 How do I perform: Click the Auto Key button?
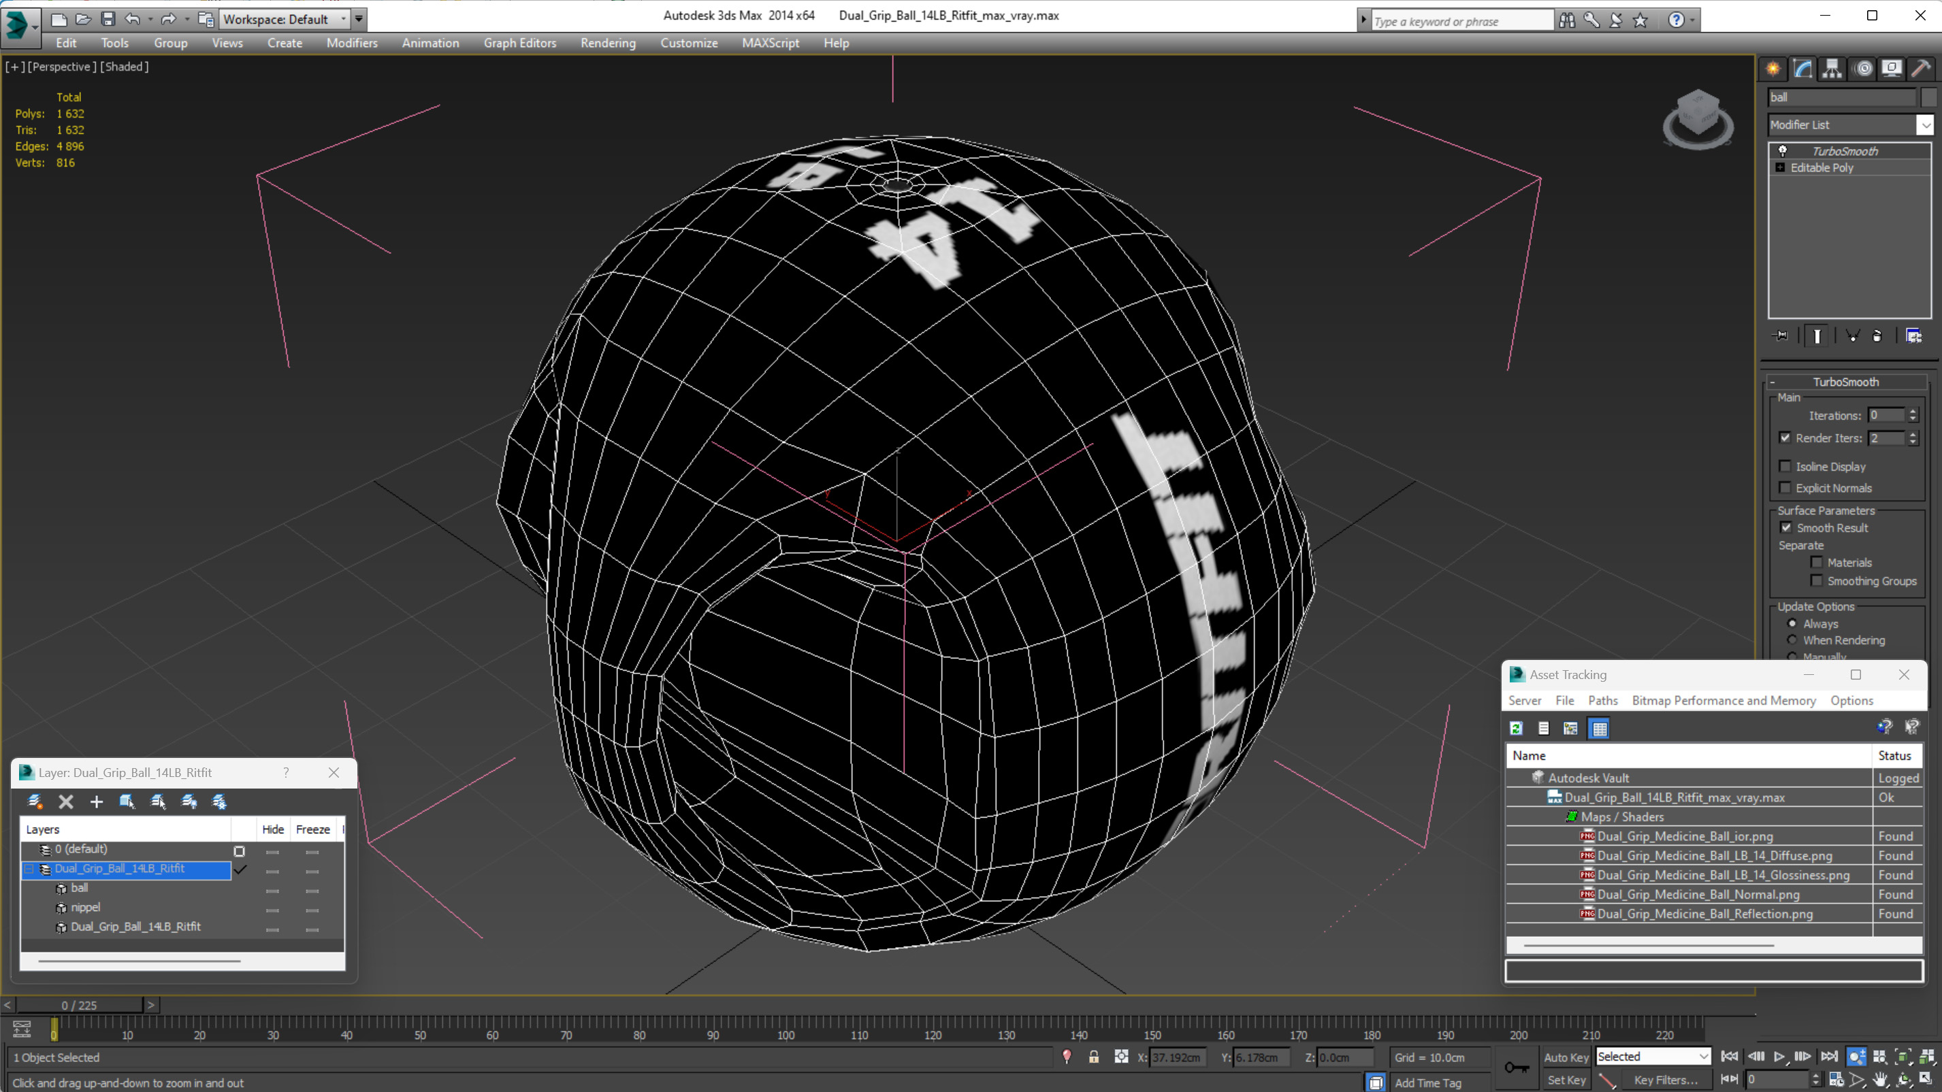tap(1566, 1057)
